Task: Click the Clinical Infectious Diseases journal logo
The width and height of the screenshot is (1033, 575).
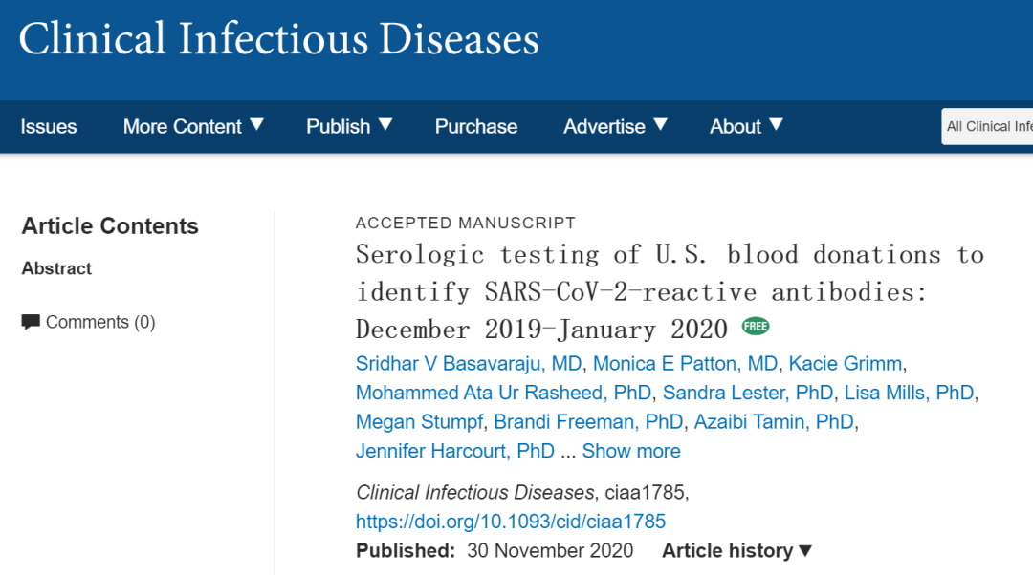Action: point(278,40)
